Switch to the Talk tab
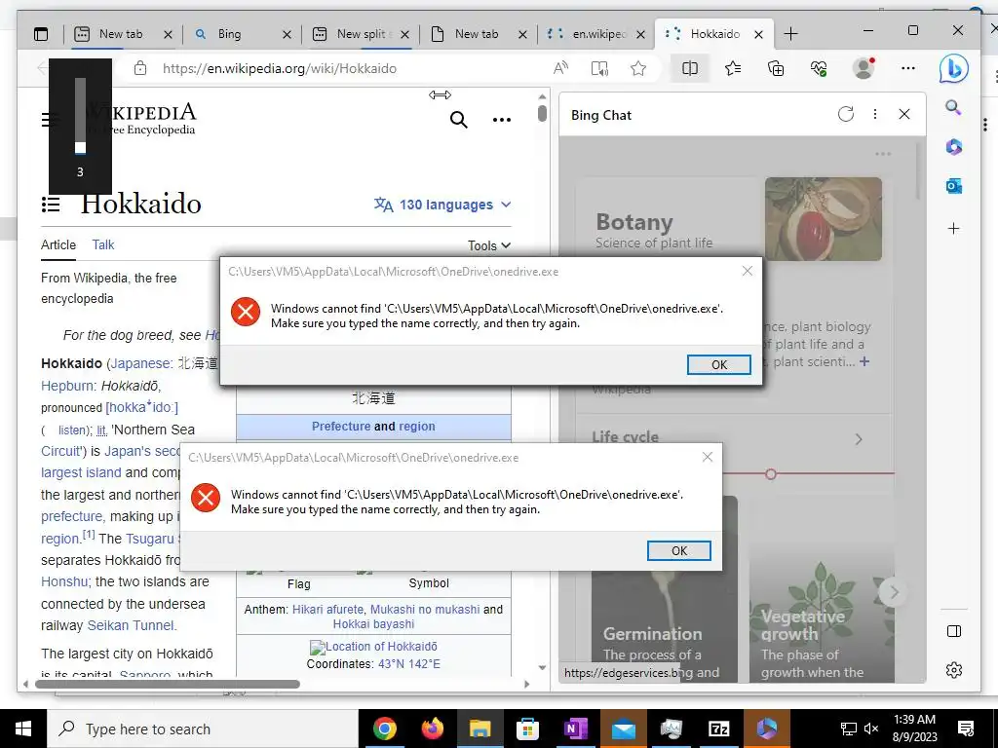This screenshot has height=748, width=998. pyautogui.click(x=103, y=244)
